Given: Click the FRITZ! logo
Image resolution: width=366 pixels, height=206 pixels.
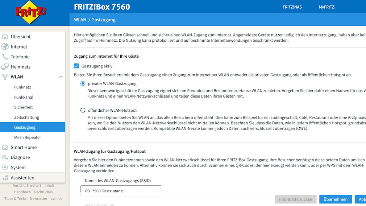Looking at the screenshot, I should [31, 13].
